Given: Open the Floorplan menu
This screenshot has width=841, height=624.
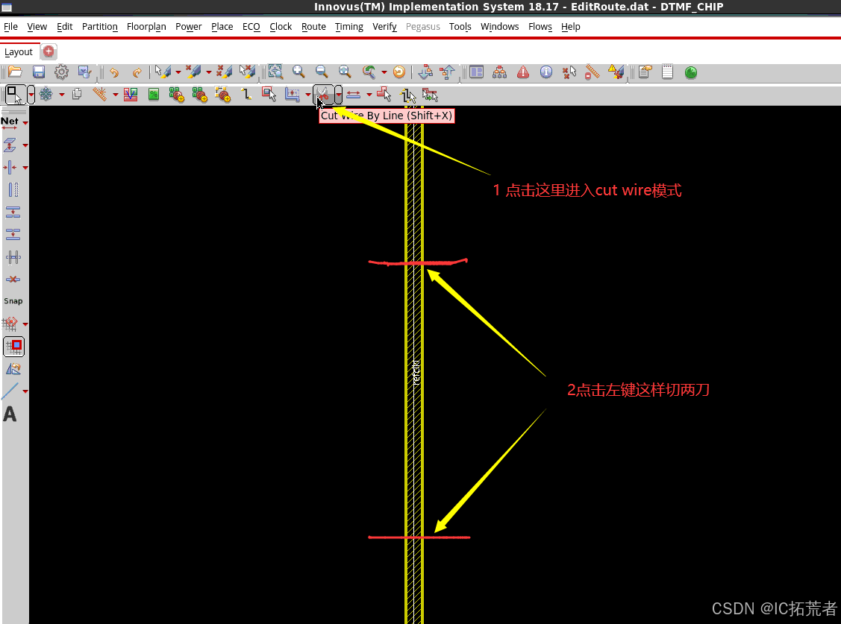Looking at the screenshot, I should 146,26.
